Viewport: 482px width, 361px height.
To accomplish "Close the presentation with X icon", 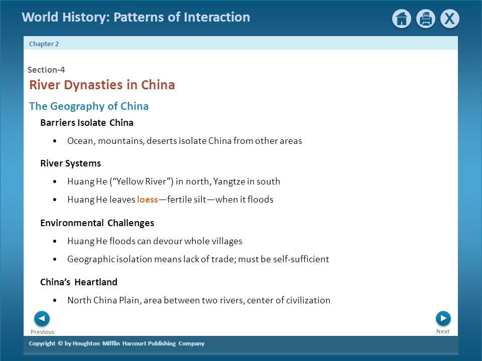I will [450, 19].
